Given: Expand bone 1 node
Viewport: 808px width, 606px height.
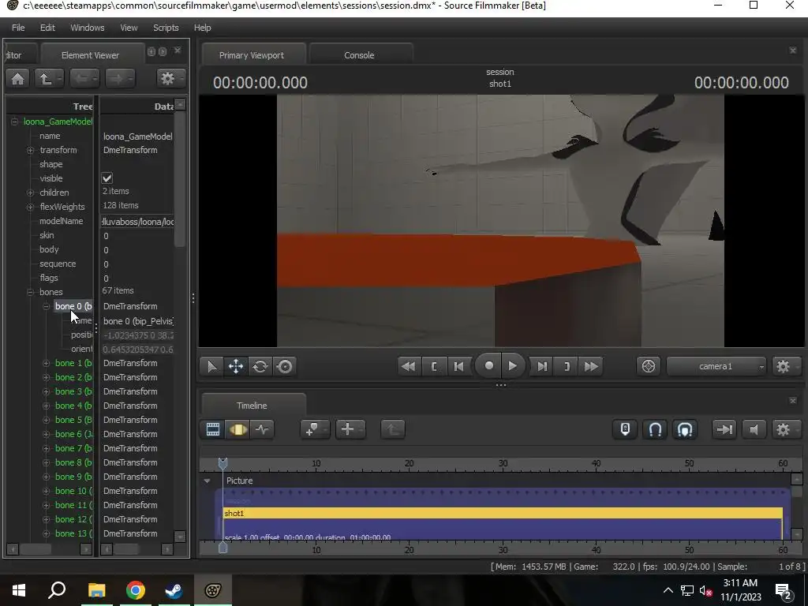Looking at the screenshot, I should 46,363.
